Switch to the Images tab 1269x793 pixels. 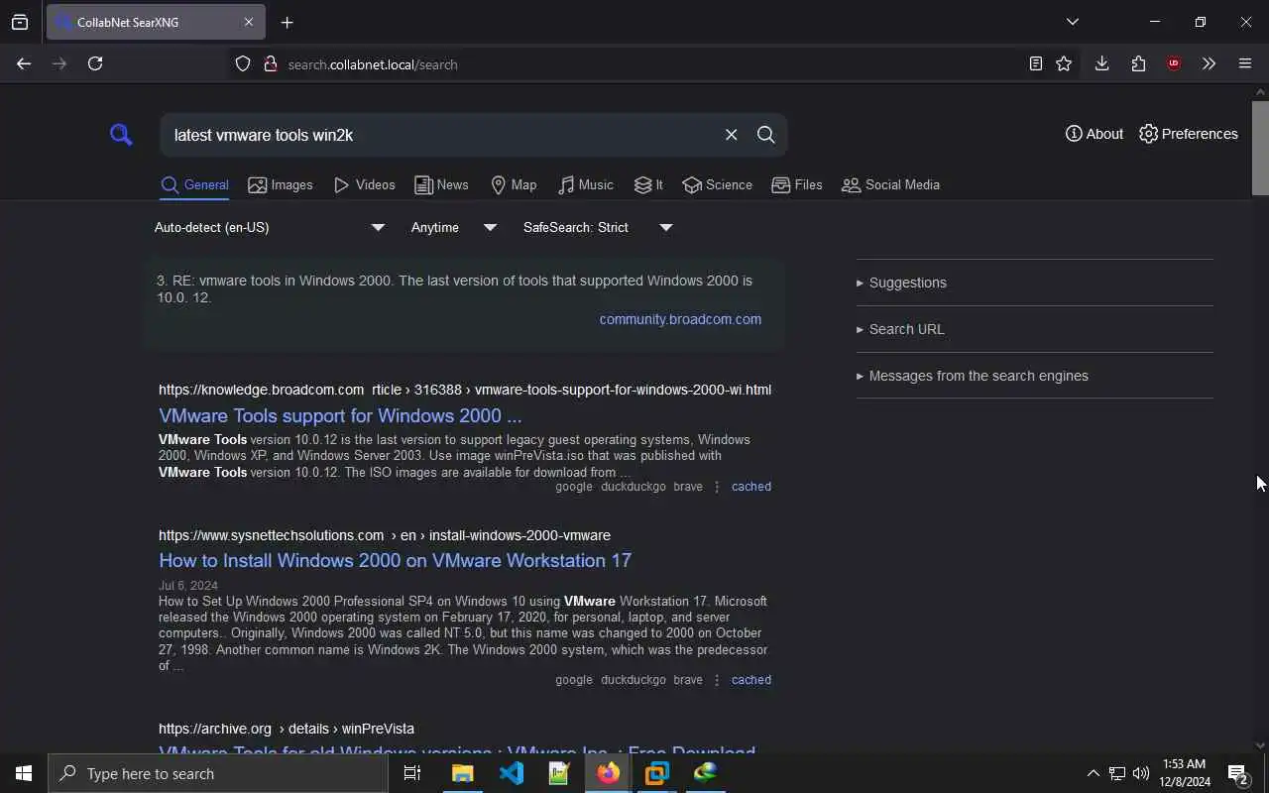click(281, 185)
